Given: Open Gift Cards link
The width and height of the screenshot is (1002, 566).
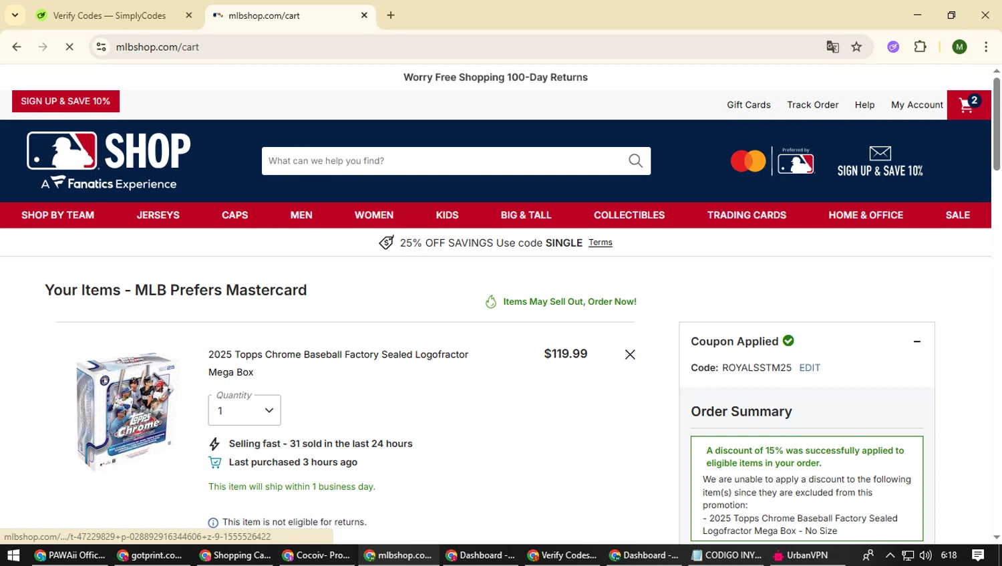Looking at the screenshot, I should coord(749,105).
